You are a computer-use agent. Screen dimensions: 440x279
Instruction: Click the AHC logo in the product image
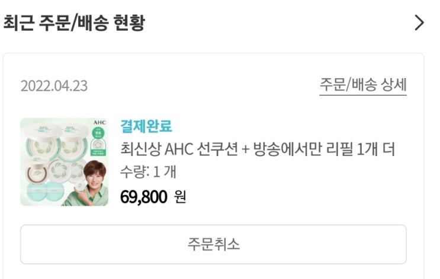click(99, 123)
